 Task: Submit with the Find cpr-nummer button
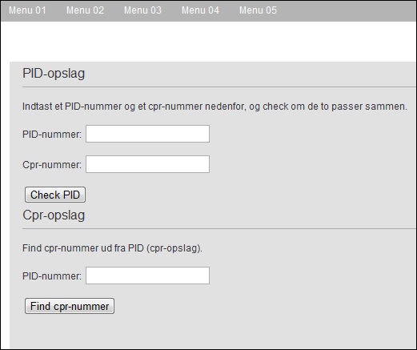(70, 306)
